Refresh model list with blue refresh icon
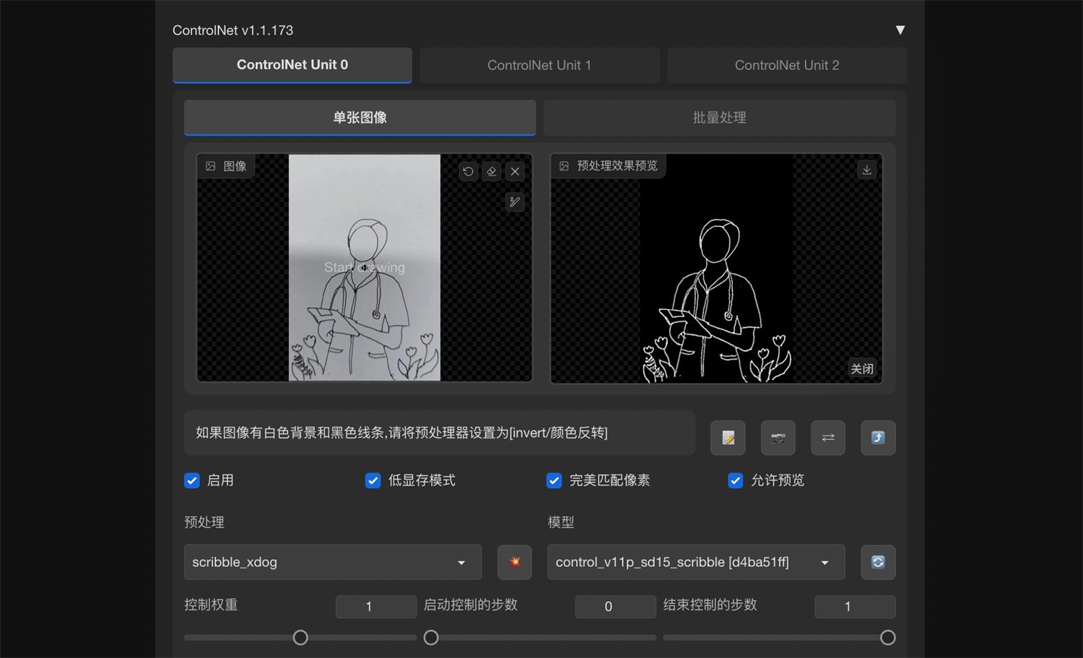This screenshot has height=658, width=1083. (x=878, y=562)
